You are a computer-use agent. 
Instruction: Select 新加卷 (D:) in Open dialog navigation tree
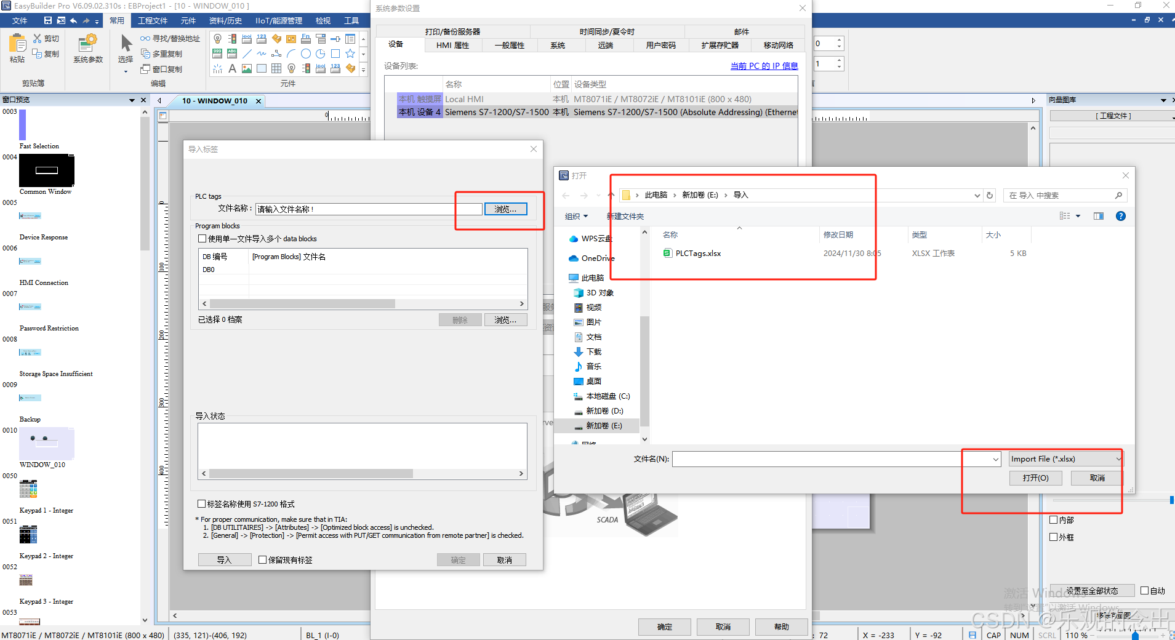point(604,411)
